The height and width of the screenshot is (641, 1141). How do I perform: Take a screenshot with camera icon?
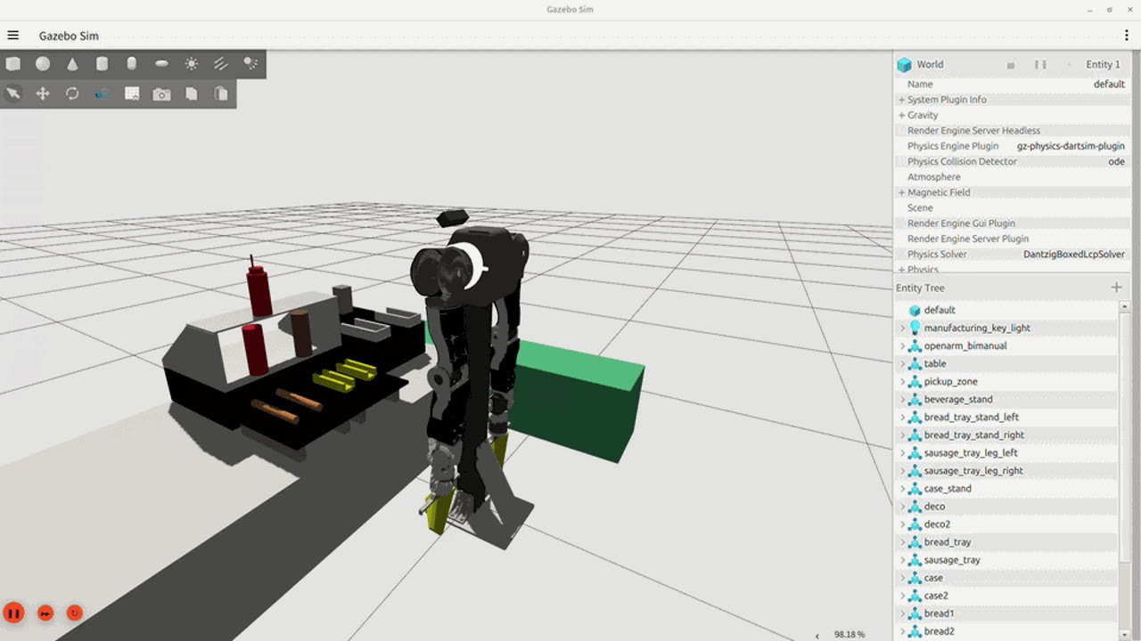[x=161, y=93]
